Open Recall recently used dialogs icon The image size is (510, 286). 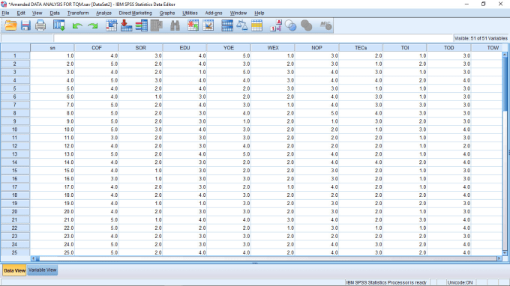click(58, 25)
